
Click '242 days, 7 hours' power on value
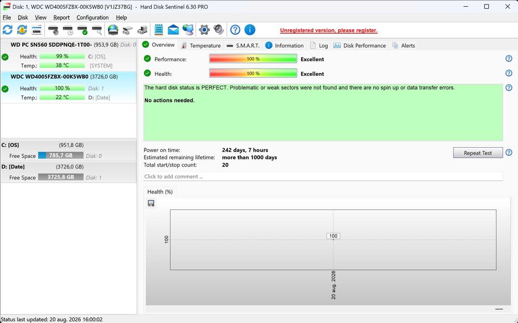coord(245,150)
